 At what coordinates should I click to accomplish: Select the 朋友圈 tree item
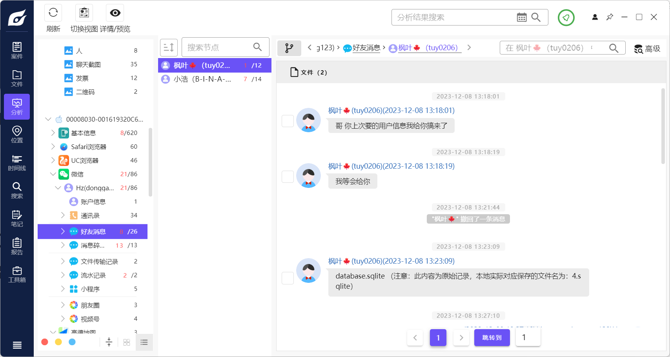93,305
